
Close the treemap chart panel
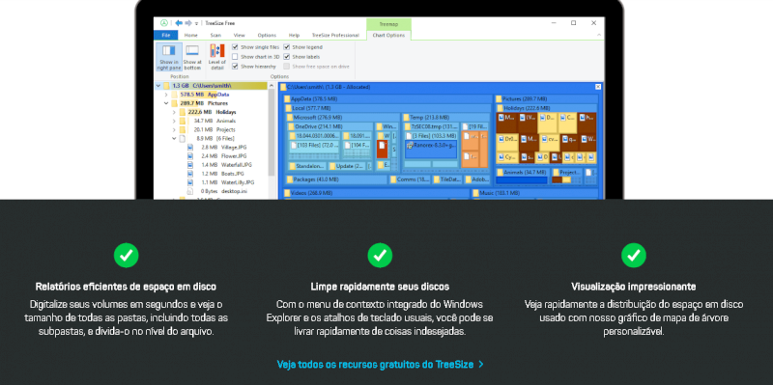(x=598, y=87)
